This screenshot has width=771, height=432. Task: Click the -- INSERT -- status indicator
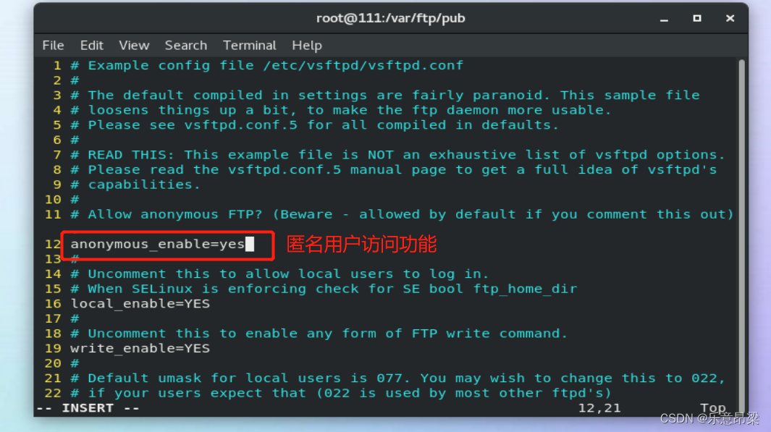[x=87, y=407]
